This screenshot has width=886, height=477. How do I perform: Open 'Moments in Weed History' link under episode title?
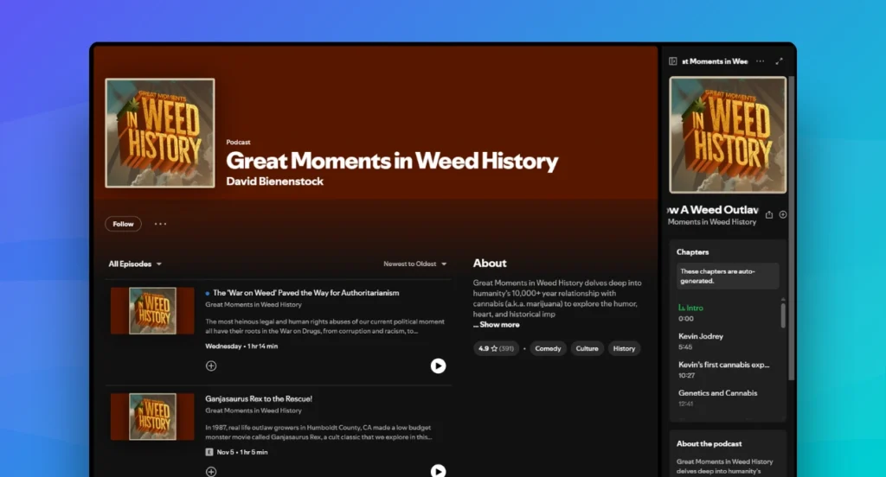[x=712, y=222]
